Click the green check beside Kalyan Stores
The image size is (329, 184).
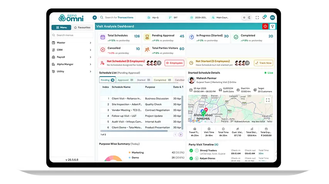tap(191, 159)
